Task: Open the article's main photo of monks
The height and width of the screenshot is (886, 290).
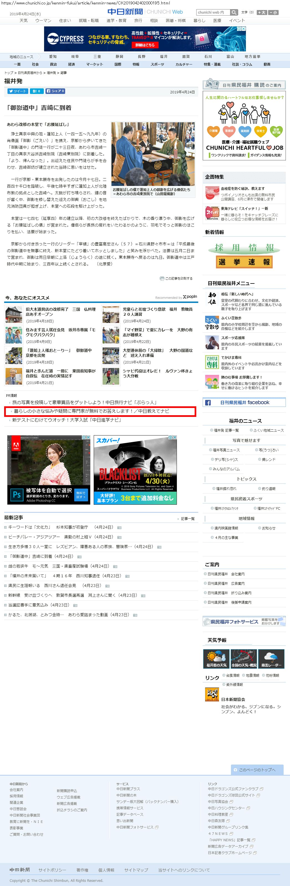Action: [x=153, y=154]
